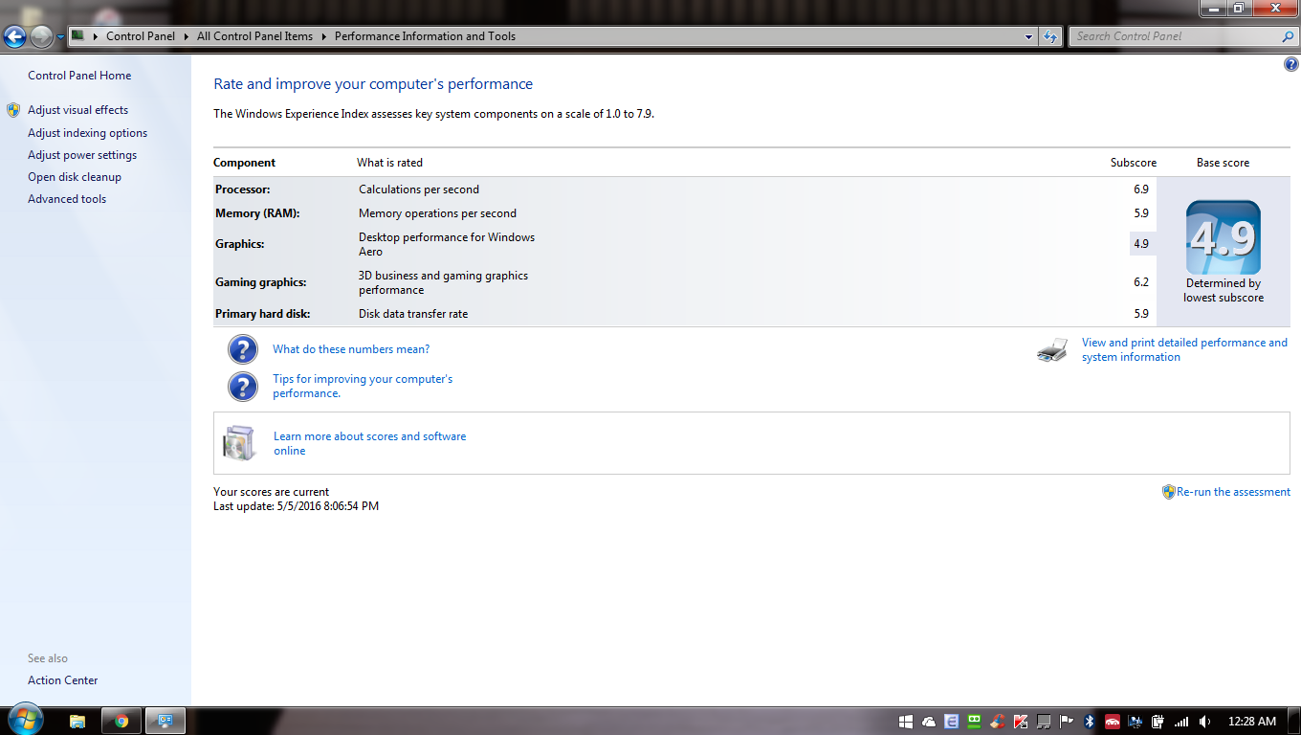Screen dimensions: 1301x735
Task: Open Control Panel Home
Action: (79, 76)
